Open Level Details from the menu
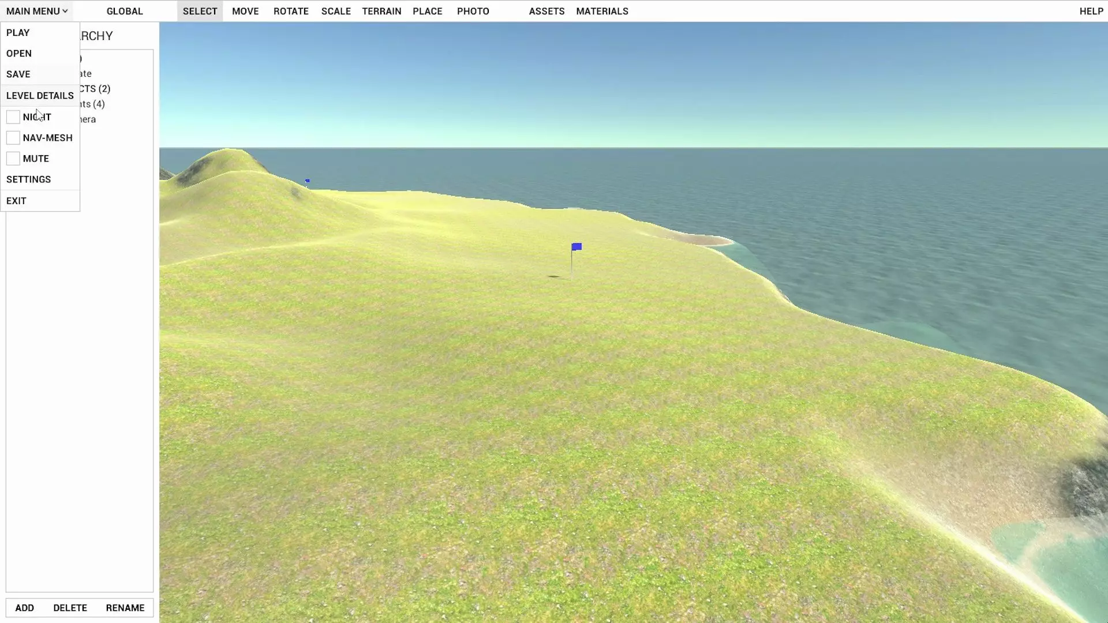Viewport: 1108px width, 623px height. 40,96
